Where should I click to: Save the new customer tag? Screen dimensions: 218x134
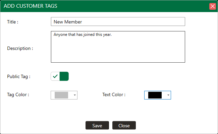[x=97, y=125]
